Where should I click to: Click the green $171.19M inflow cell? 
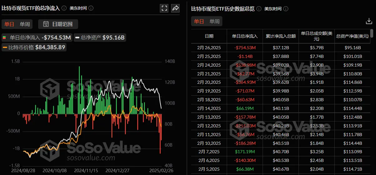point(245,152)
